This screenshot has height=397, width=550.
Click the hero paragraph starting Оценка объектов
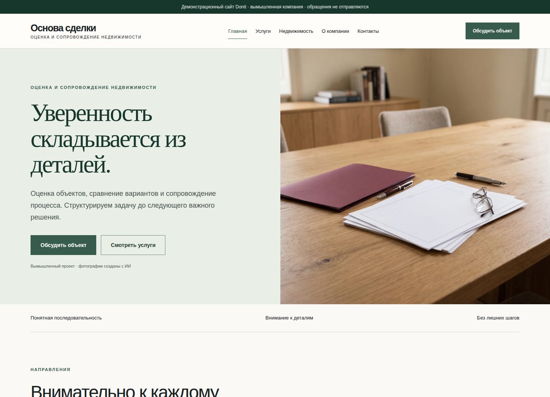click(123, 205)
